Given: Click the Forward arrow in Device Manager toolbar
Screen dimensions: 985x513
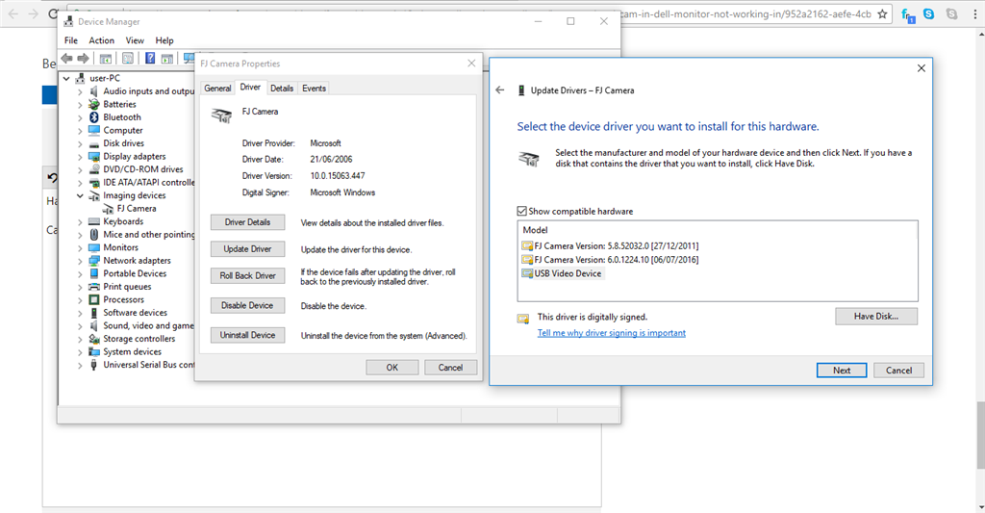Looking at the screenshot, I should tap(83, 59).
